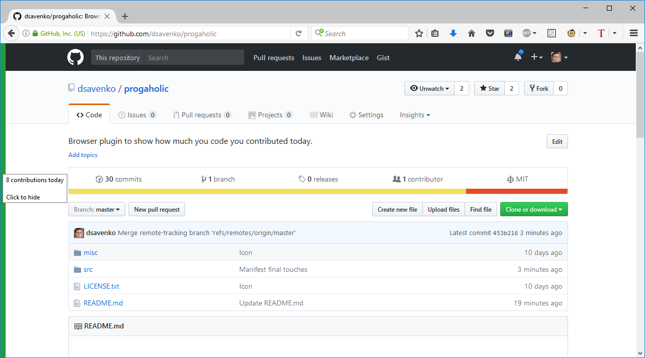This screenshot has height=358, width=645.
Task: Open Gist in top navigation
Action: pos(383,58)
